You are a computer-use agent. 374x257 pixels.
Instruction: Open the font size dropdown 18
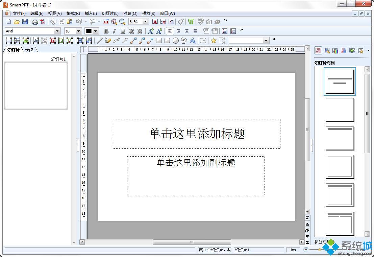coord(78,31)
